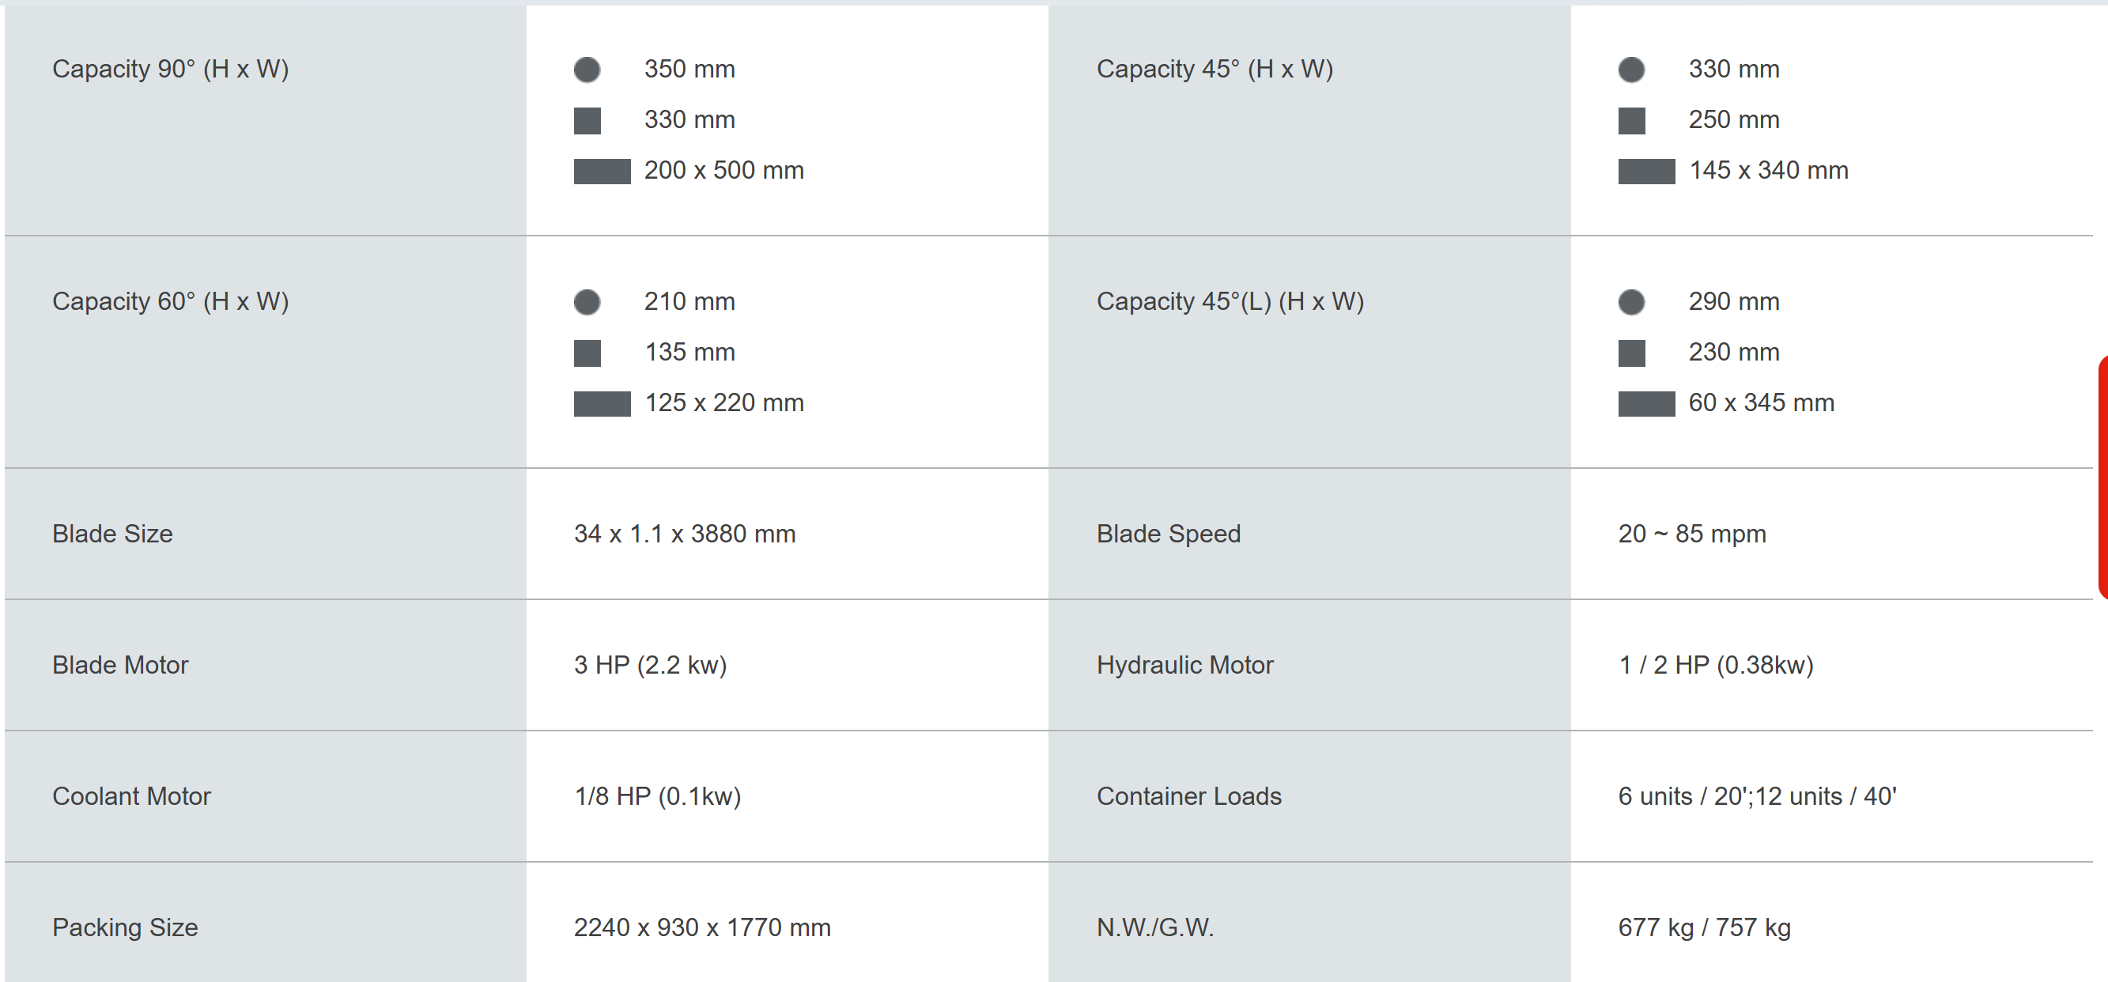Click the square icon beside 250 mm
The width and height of the screenshot is (2108, 982).
pyautogui.click(x=1631, y=120)
